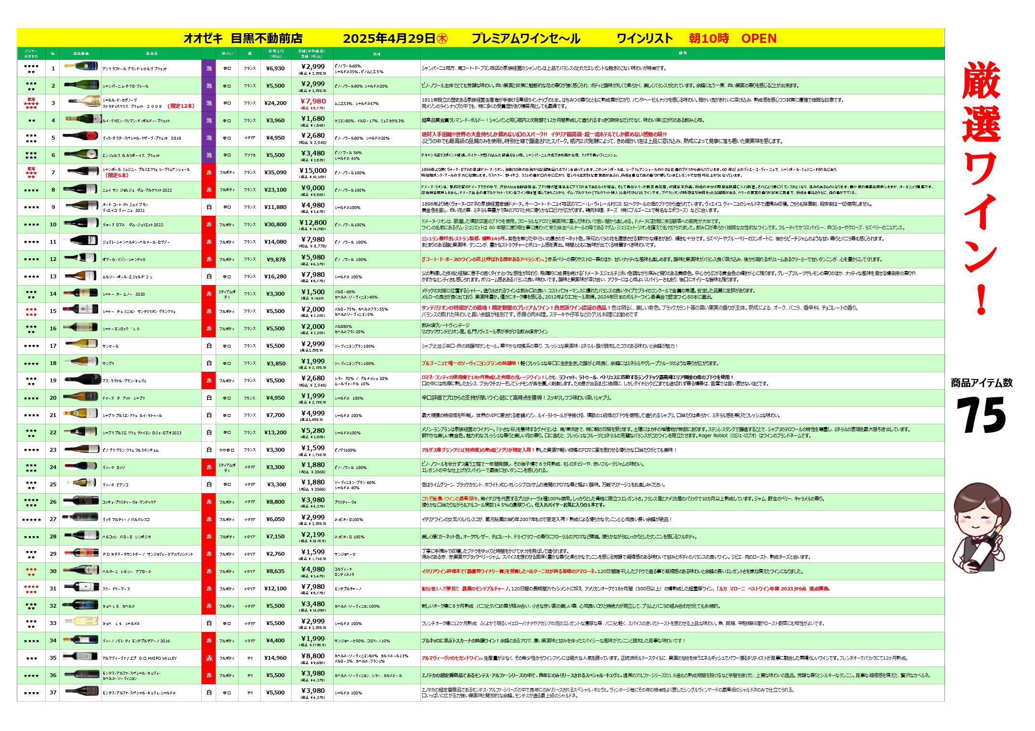Click the wine name シャンパーニュ・テタロ・フレール

pyautogui.click(x=125, y=86)
